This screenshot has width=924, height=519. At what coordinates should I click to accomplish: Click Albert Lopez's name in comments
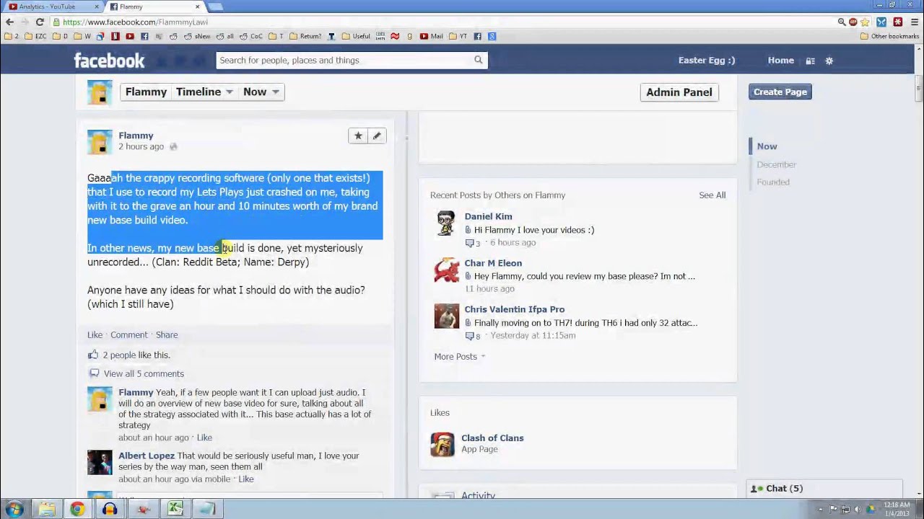[147, 456]
